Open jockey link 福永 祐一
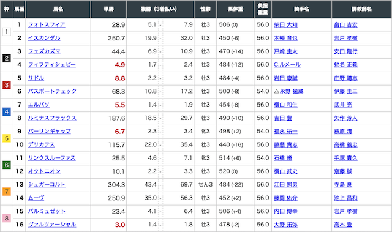The height and width of the screenshot is (232, 392). point(285,132)
